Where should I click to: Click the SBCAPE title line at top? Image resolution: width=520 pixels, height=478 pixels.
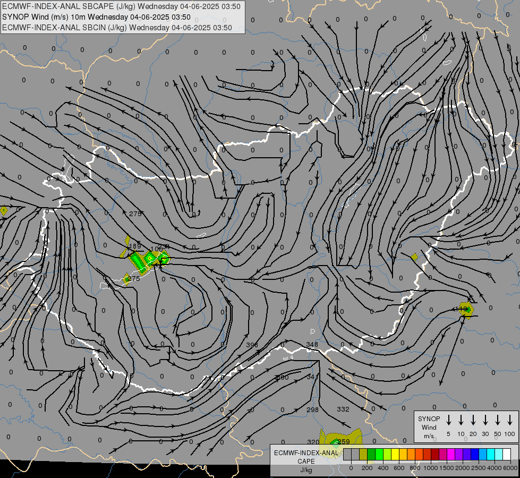[x=121, y=6]
